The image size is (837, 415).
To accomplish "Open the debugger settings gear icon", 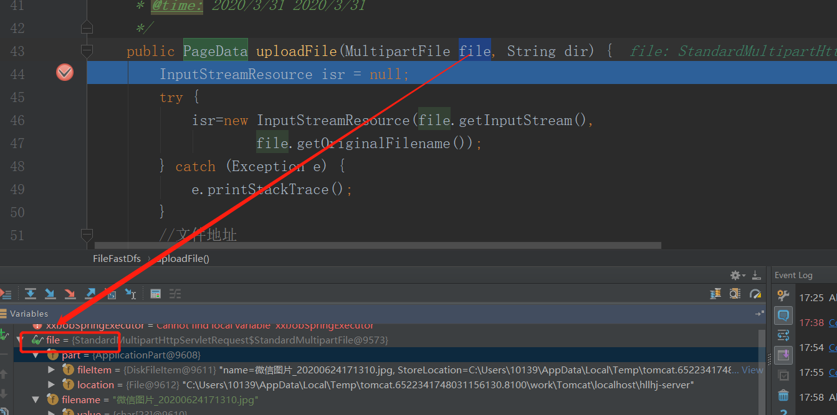I will pyautogui.click(x=735, y=274).
